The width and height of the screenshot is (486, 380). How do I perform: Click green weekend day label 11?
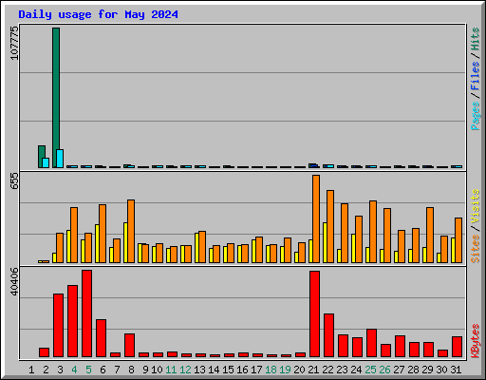pyautogui.click(x=171, y=370)
